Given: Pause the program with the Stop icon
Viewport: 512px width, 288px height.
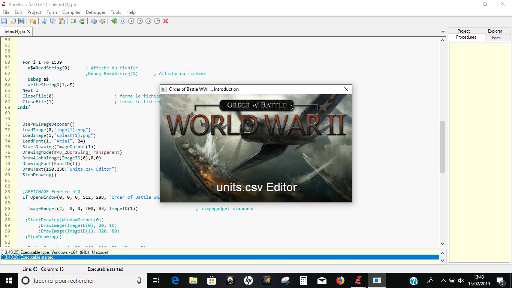Looking at the screenshot, I should click(123, 21).
